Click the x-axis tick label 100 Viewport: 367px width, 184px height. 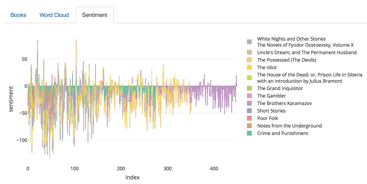pos(74,169)
